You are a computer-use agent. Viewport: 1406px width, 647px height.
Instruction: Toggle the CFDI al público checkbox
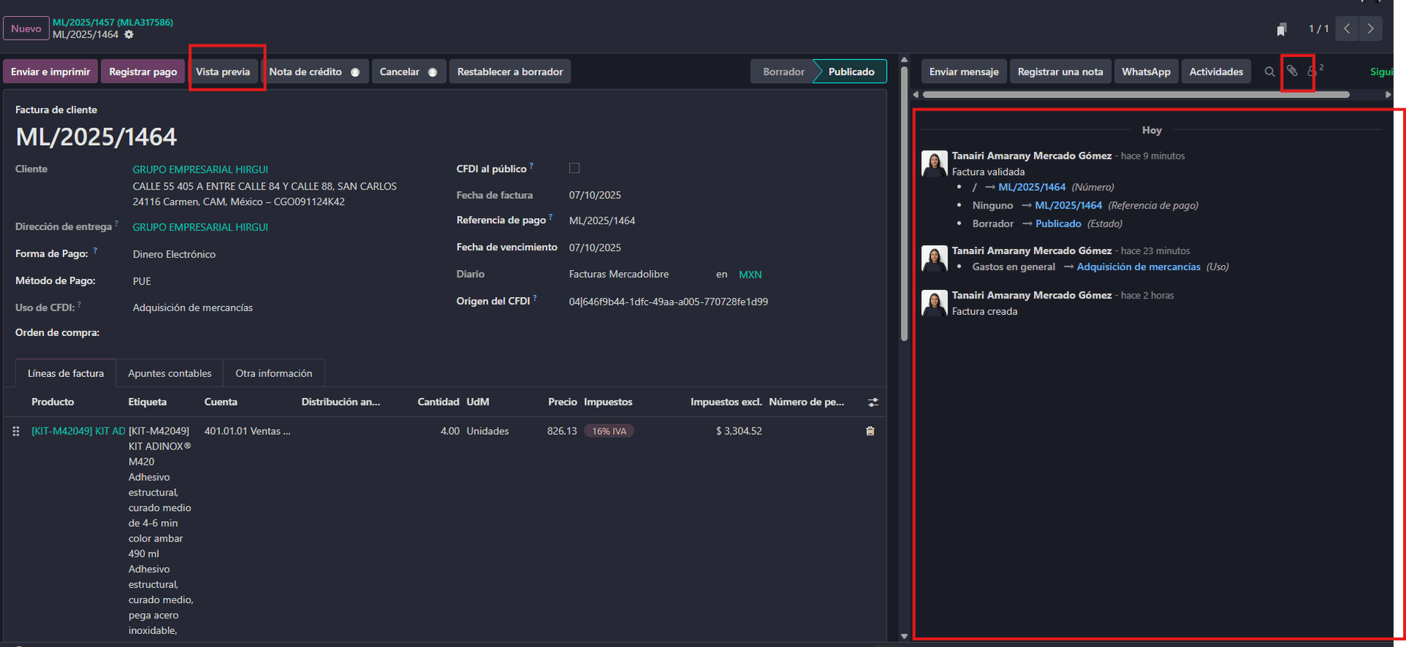pos(574,168)
